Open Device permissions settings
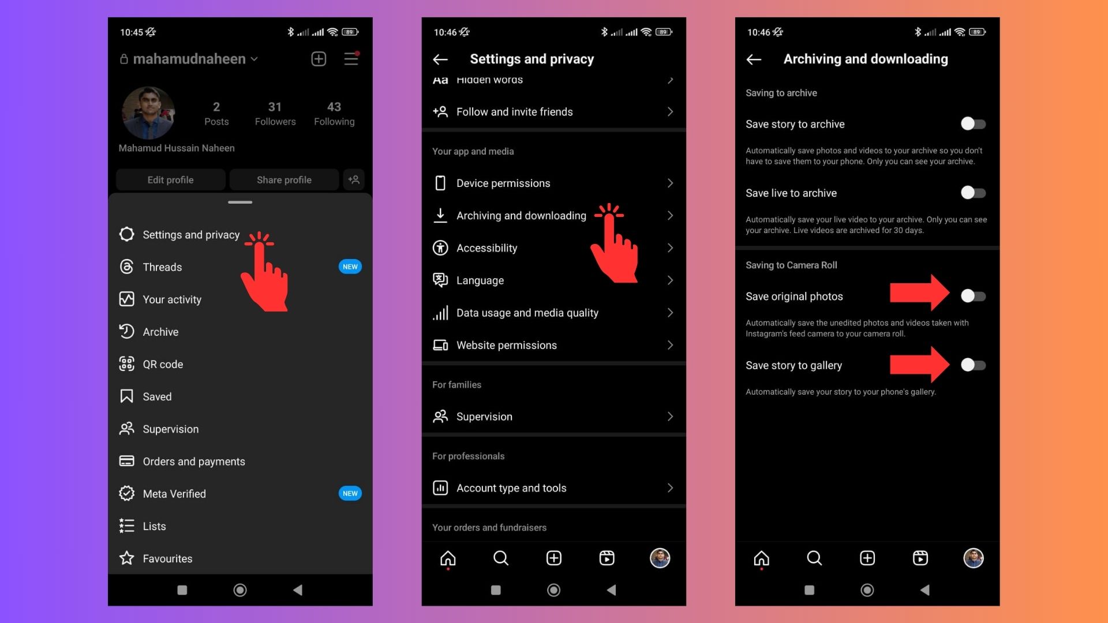The width and height of the screenshot is (1108, 623). click(x=553, y=182)
